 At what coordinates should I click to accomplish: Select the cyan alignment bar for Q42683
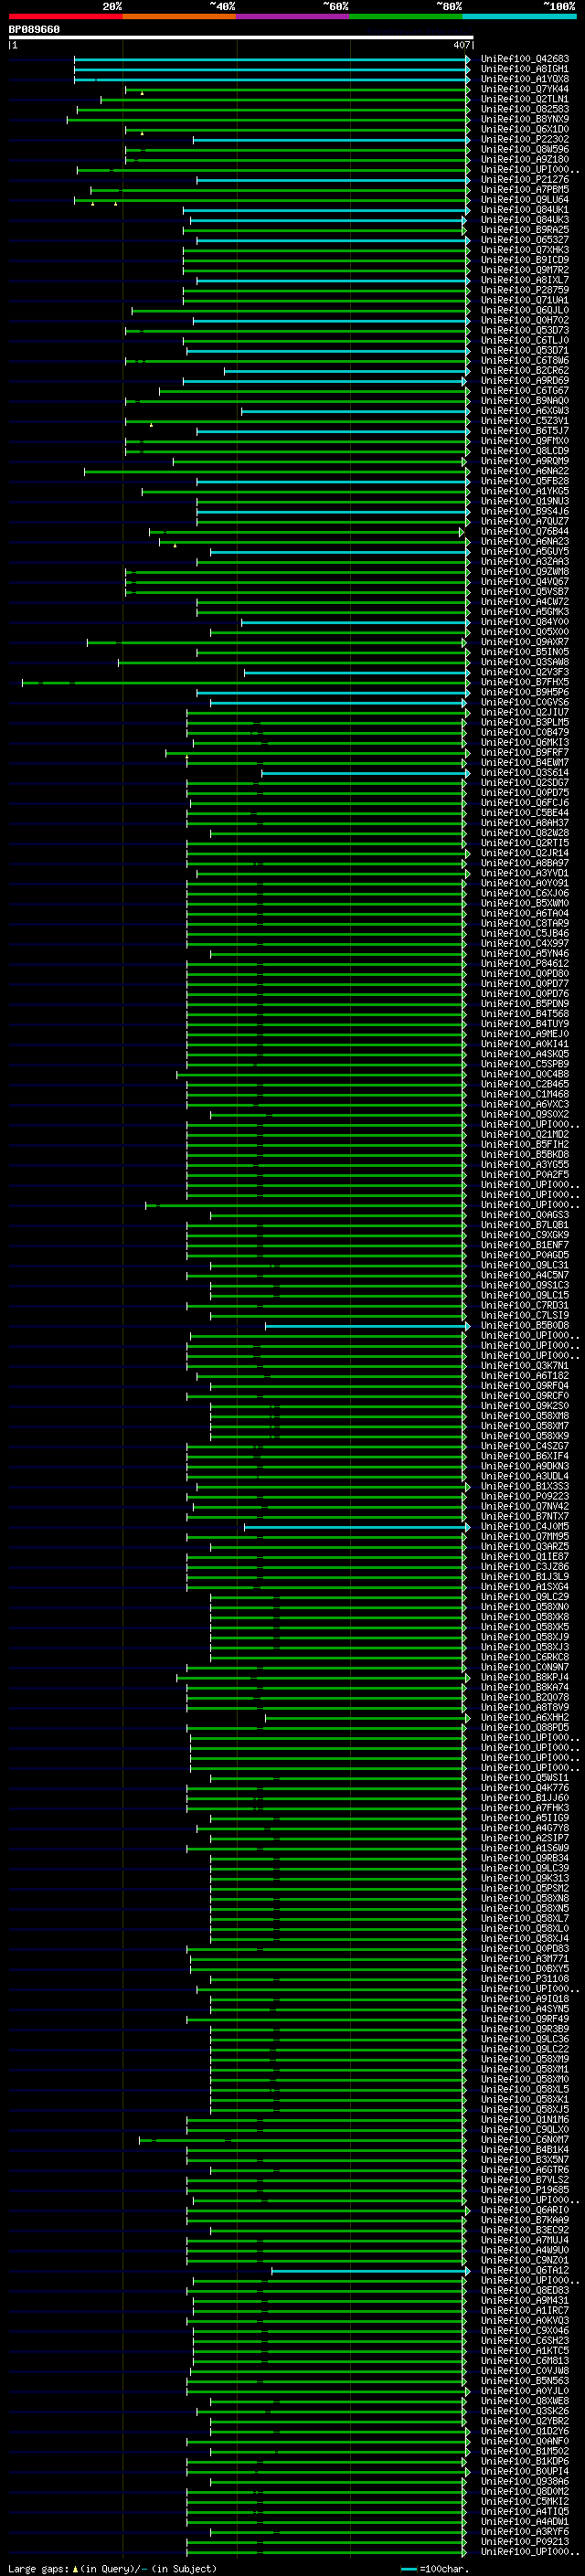[x=271, y=59]
